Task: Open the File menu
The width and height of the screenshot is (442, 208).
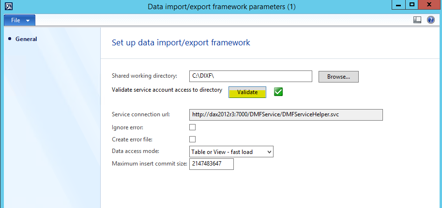Action: pyautogui.click(x=19, y=20)
